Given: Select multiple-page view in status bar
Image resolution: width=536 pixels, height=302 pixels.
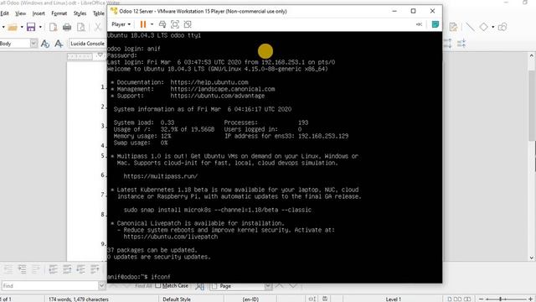Looking at the screenshot, I should pyautogui.click(x=457, y=299).
